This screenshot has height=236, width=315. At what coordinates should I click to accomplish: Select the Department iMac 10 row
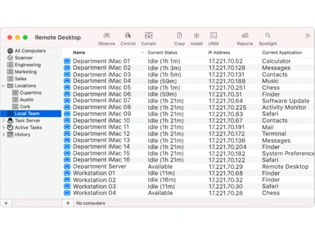coord(188,120)
